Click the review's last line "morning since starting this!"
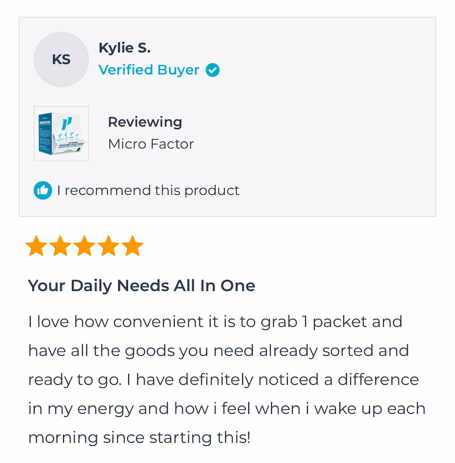This screenshot has height=463, width=455. (x=139, y=438)
